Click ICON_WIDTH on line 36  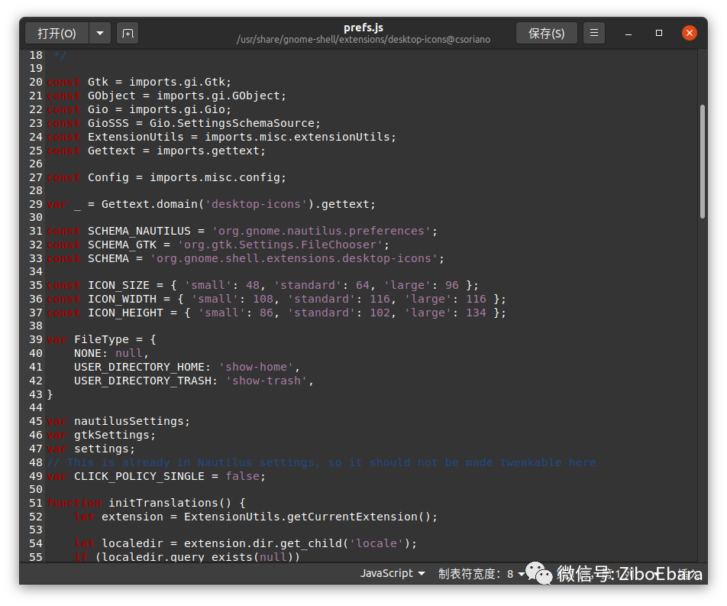122,299
